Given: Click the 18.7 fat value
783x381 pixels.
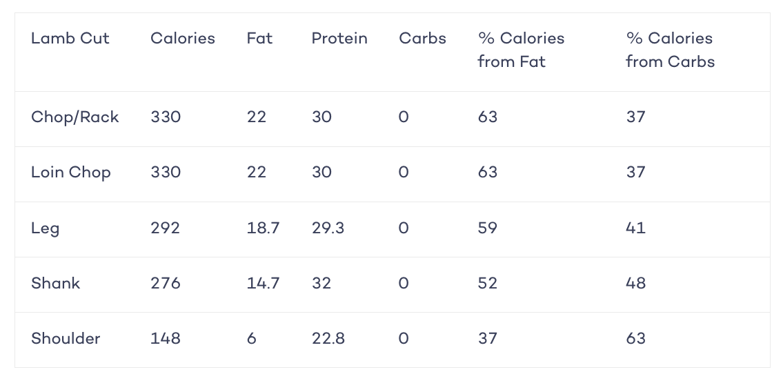Looking at the screenshot, I should (x=263, y=228).
